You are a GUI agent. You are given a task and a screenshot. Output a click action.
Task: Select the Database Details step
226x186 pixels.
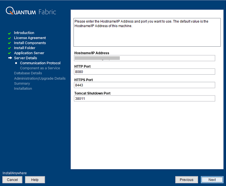[x=28, y=73]
